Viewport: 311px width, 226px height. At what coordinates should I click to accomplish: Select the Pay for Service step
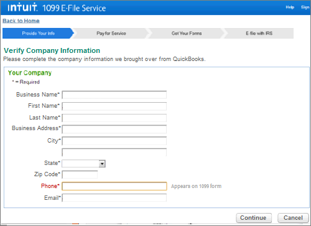[111, 33]
